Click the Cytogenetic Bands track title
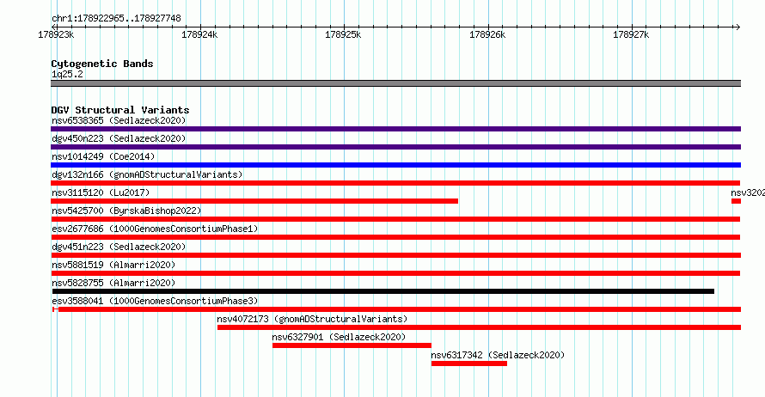This screenshot has width=765, height=397. [x=102, y=64]
